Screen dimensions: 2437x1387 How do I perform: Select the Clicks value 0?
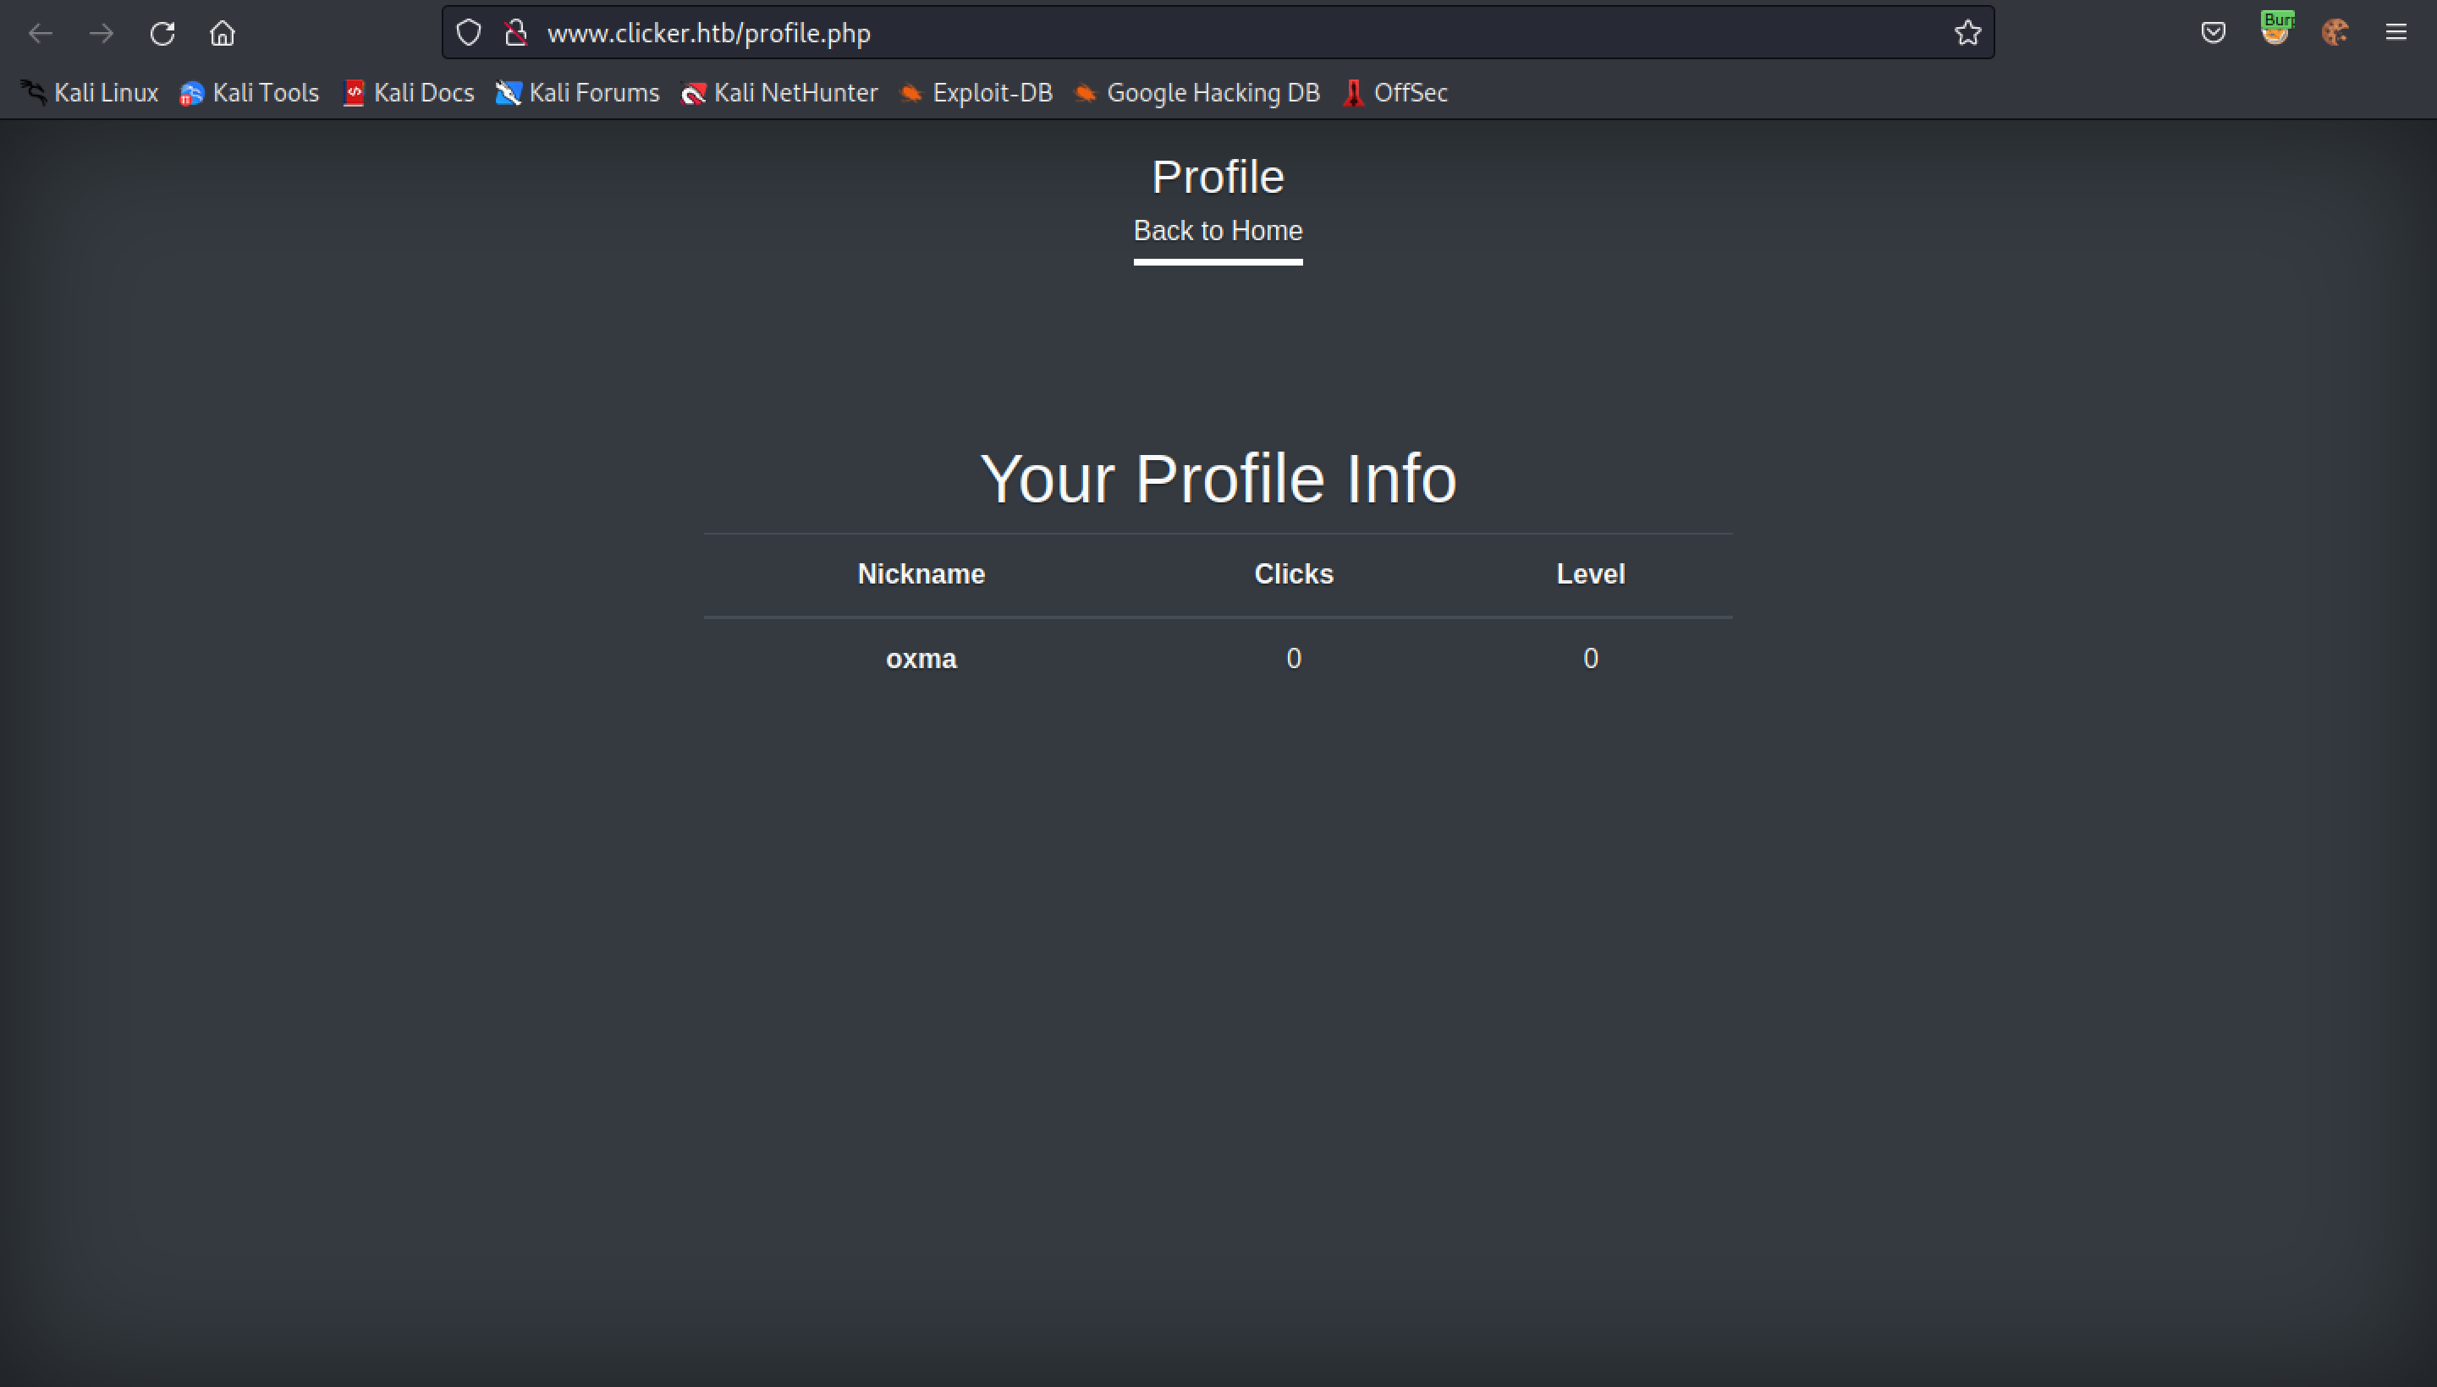click(1293, 658)
